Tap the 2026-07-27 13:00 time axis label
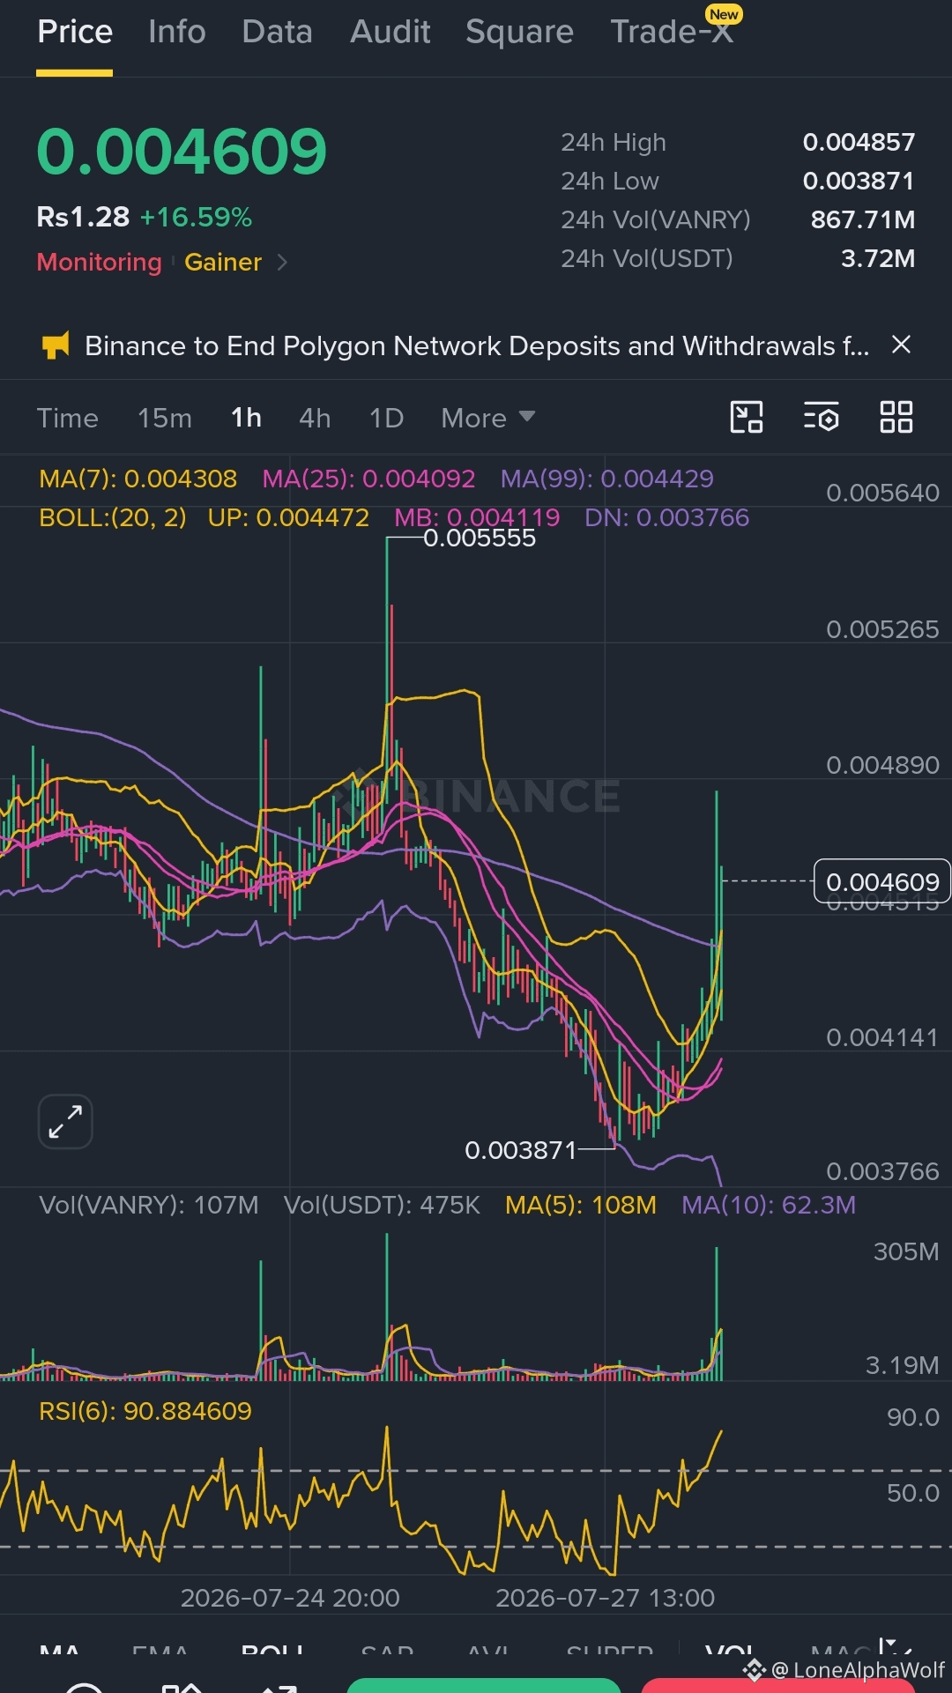The width and height of the screenshot is (952, 1693). (606, 1598)
